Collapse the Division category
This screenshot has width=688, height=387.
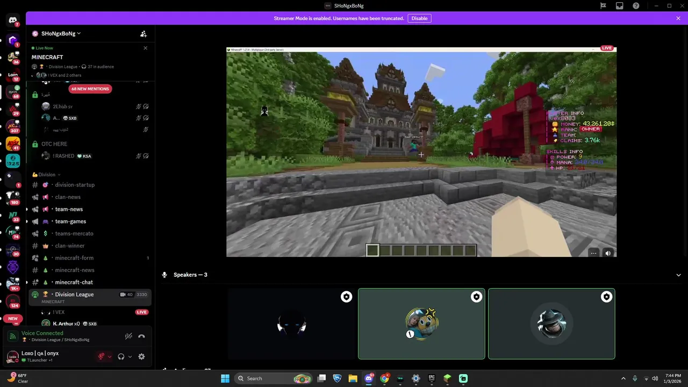coord(46,175)
